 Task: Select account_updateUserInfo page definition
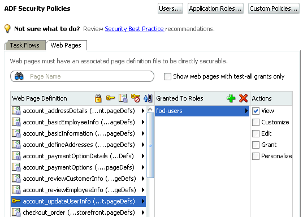(x=78, y=201)
